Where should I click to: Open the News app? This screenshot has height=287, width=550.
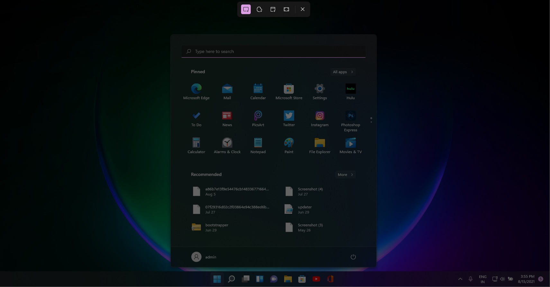(x=227, y=119)
